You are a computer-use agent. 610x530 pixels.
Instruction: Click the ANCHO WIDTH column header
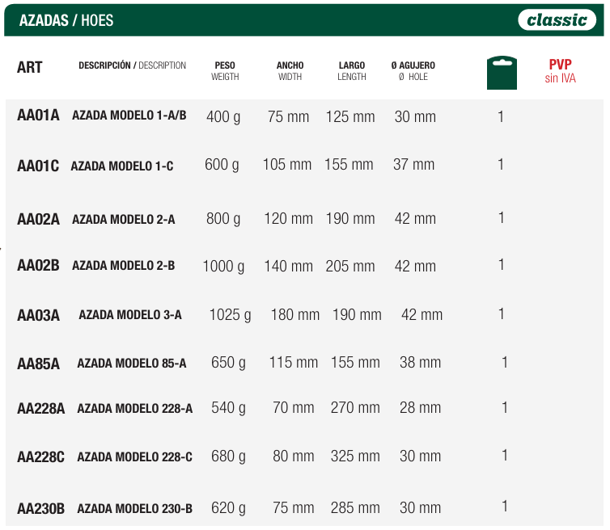point(290,71)
